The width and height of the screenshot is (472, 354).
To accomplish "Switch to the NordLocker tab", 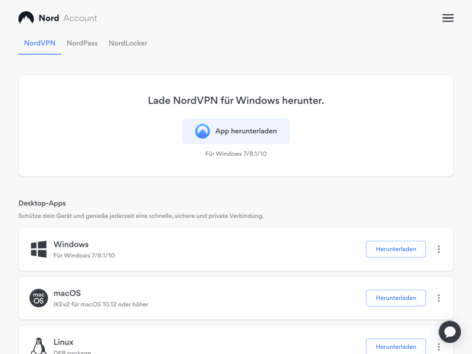I will click(128, 43).
